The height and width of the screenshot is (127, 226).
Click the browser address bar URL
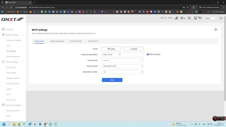point(42,7)
